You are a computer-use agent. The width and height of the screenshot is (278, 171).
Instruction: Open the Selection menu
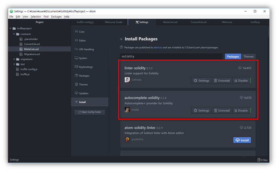36,16
